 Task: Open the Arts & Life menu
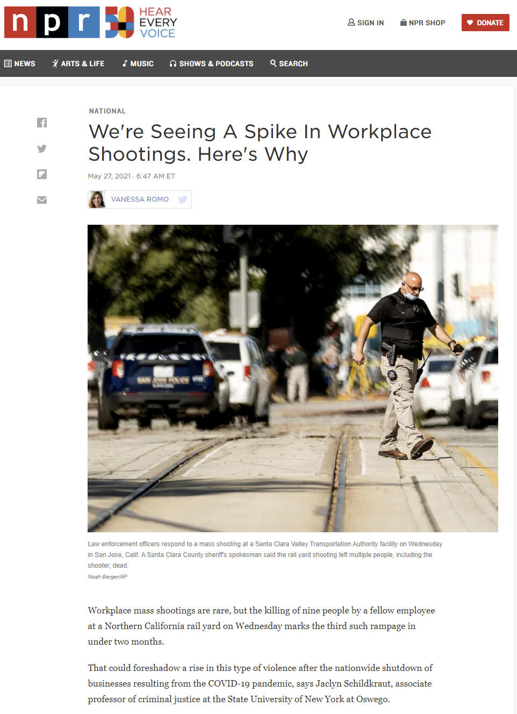pos(78,63)
